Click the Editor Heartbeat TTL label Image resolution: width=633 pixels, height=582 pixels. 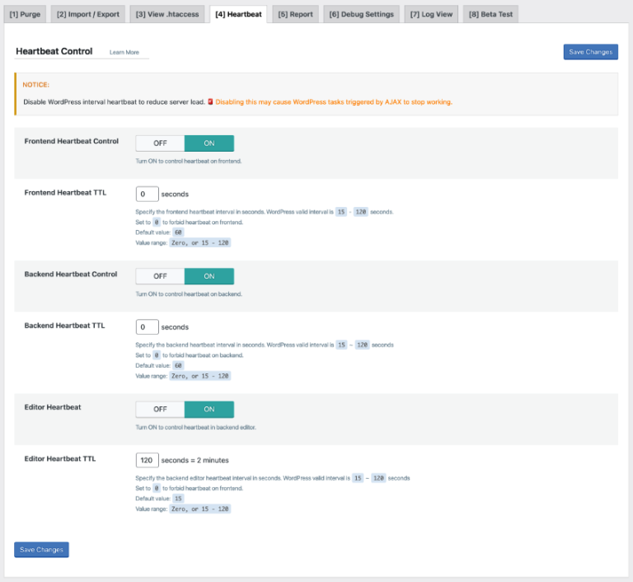(60, 459)
